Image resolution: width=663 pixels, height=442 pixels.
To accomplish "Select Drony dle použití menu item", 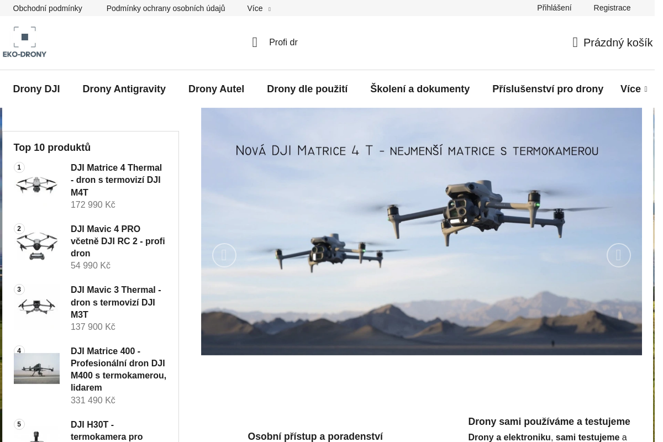I will 307,89.
